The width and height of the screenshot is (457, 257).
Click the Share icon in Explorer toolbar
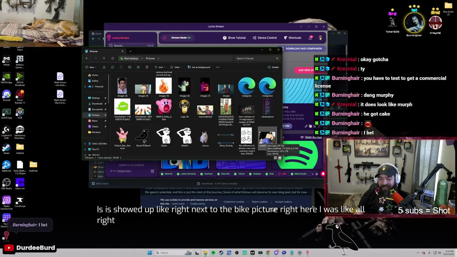(138, 67)
